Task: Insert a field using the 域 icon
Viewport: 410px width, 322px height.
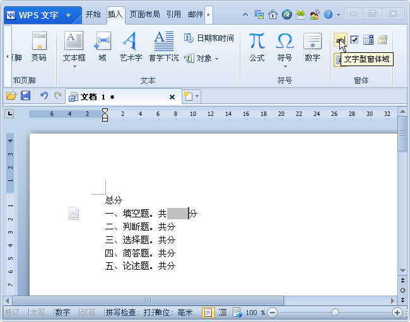Action: pyautogui.click(x=102, y=47)
